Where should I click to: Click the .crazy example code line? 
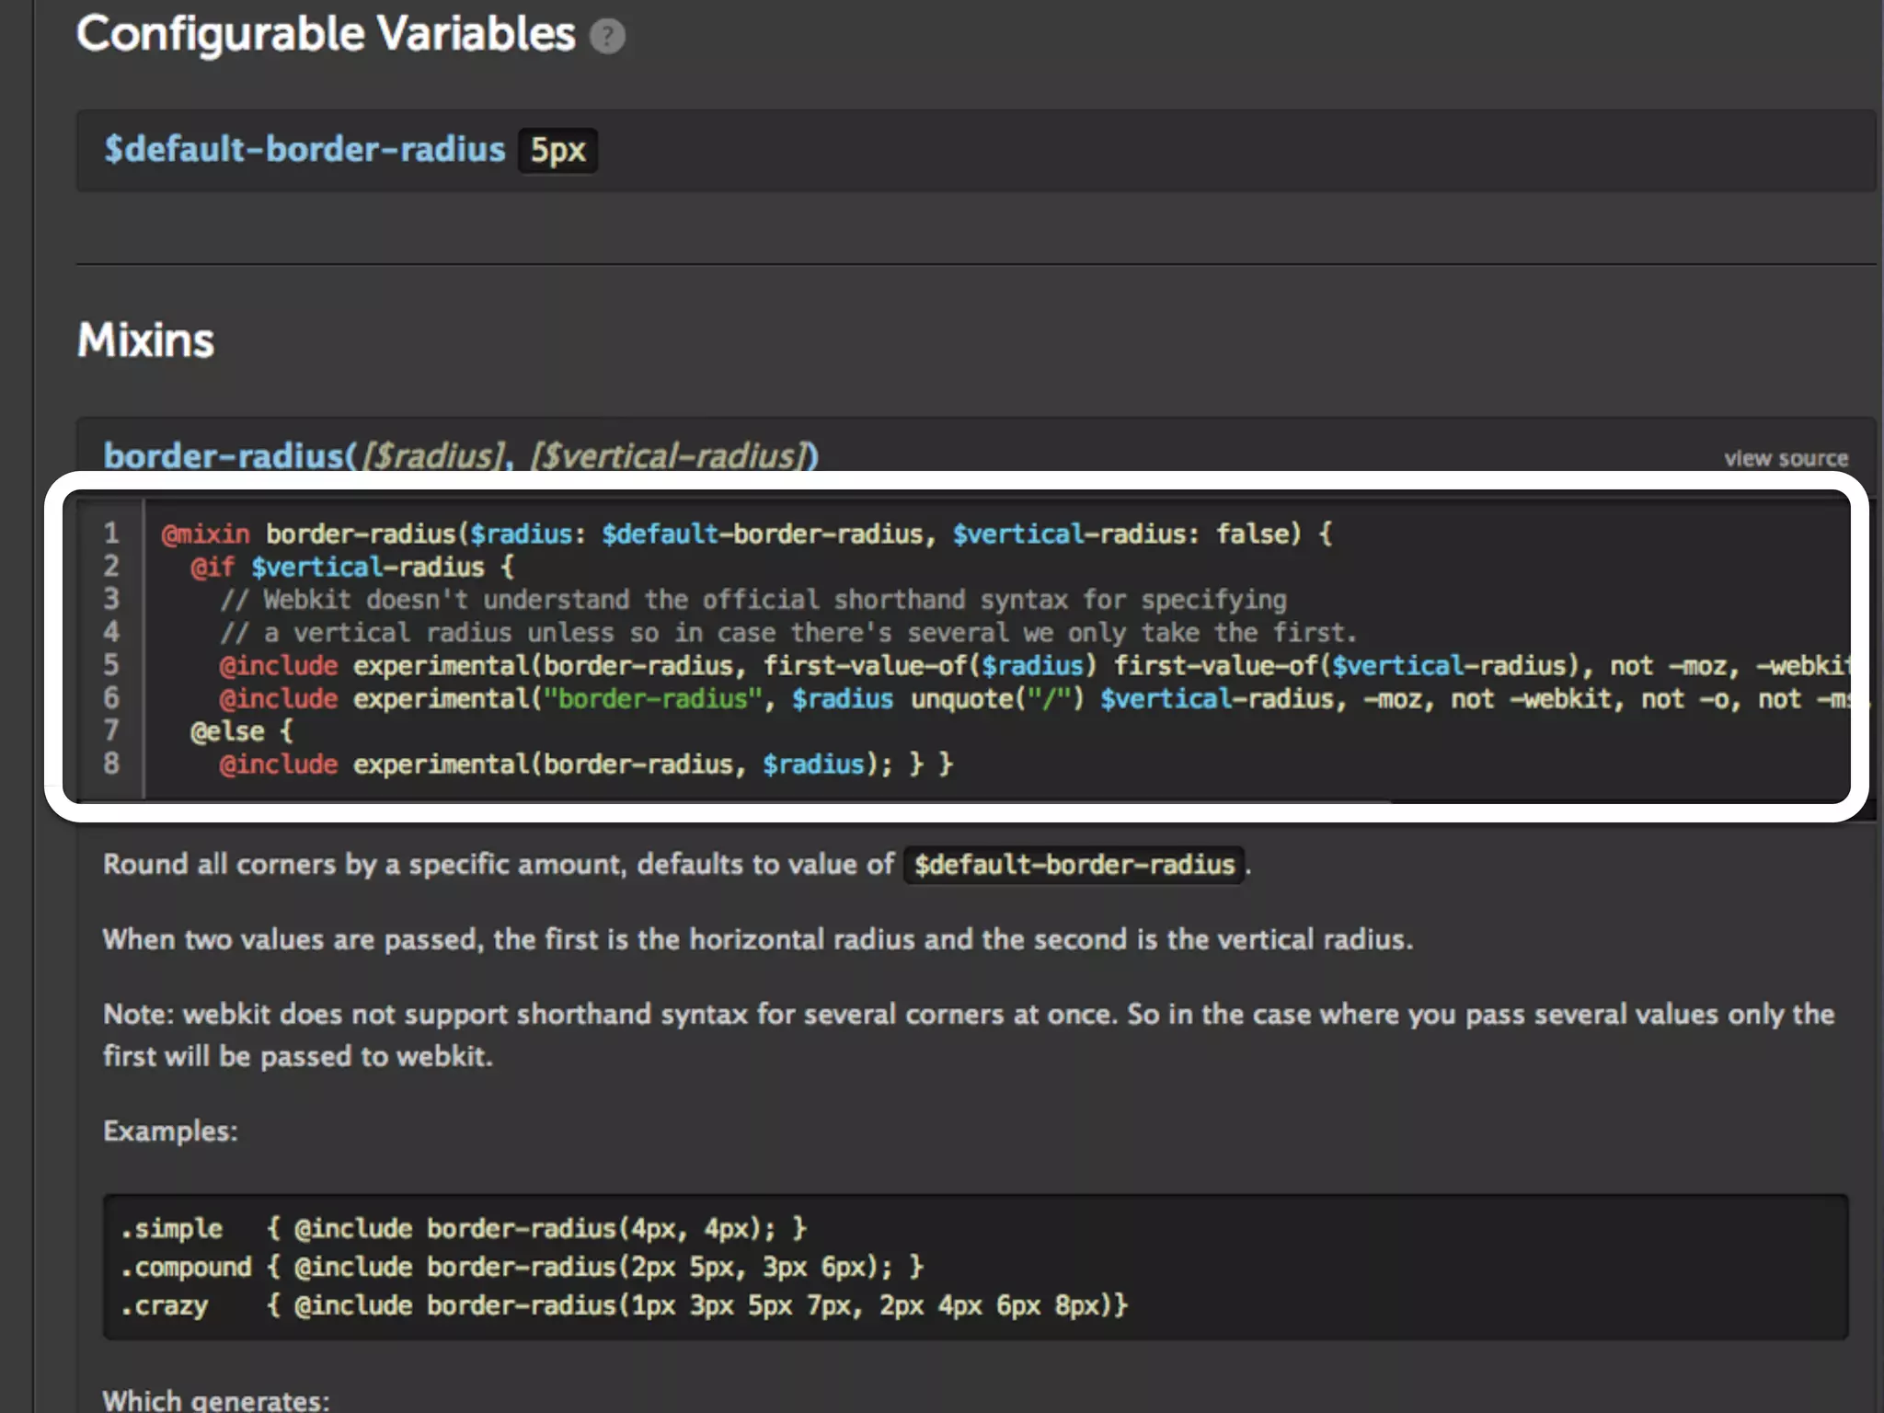pos(624,1306)
